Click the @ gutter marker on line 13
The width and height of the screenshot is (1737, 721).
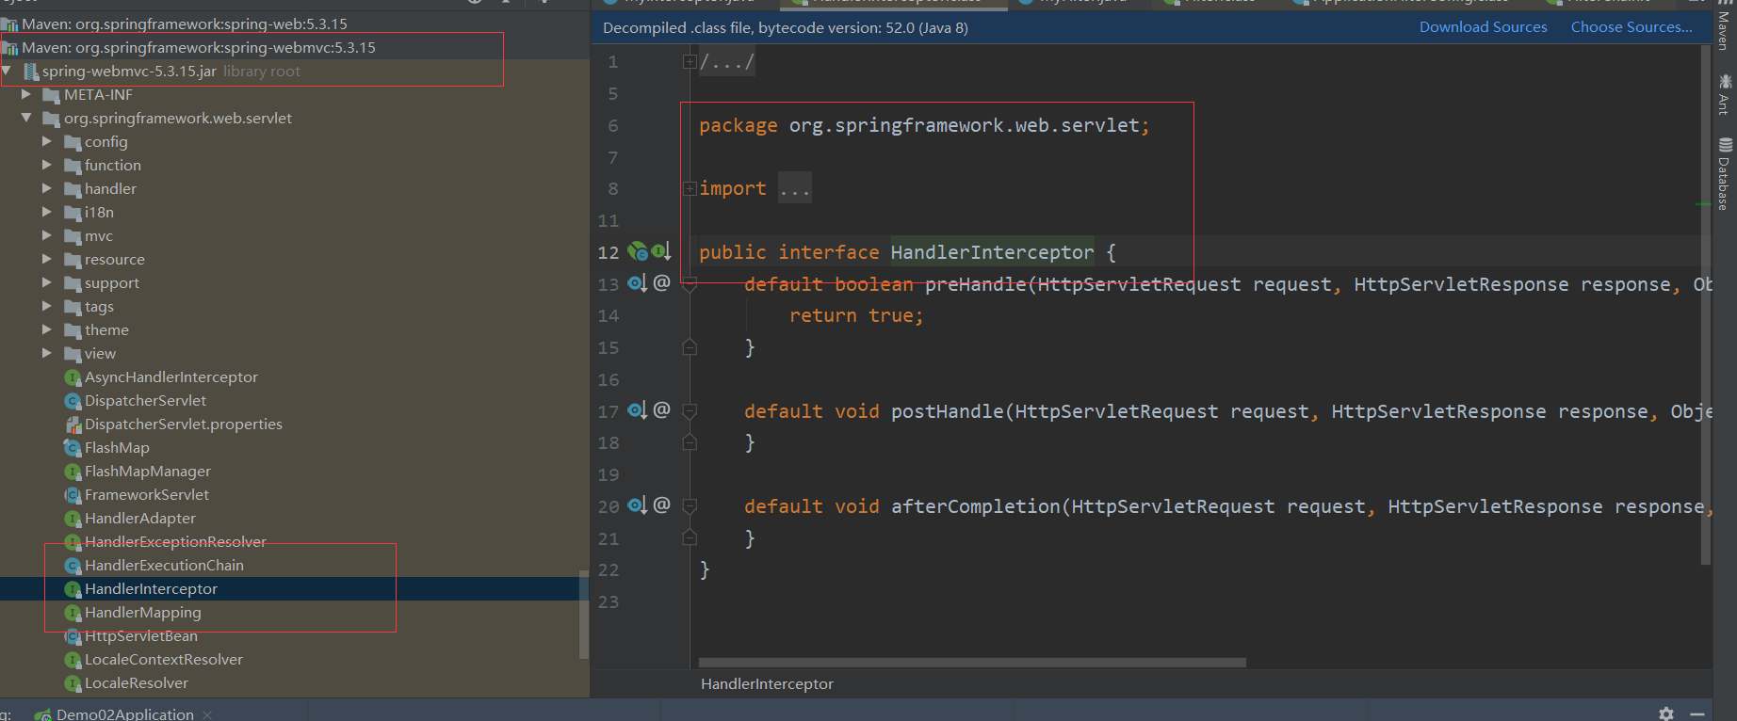(661, 282)
